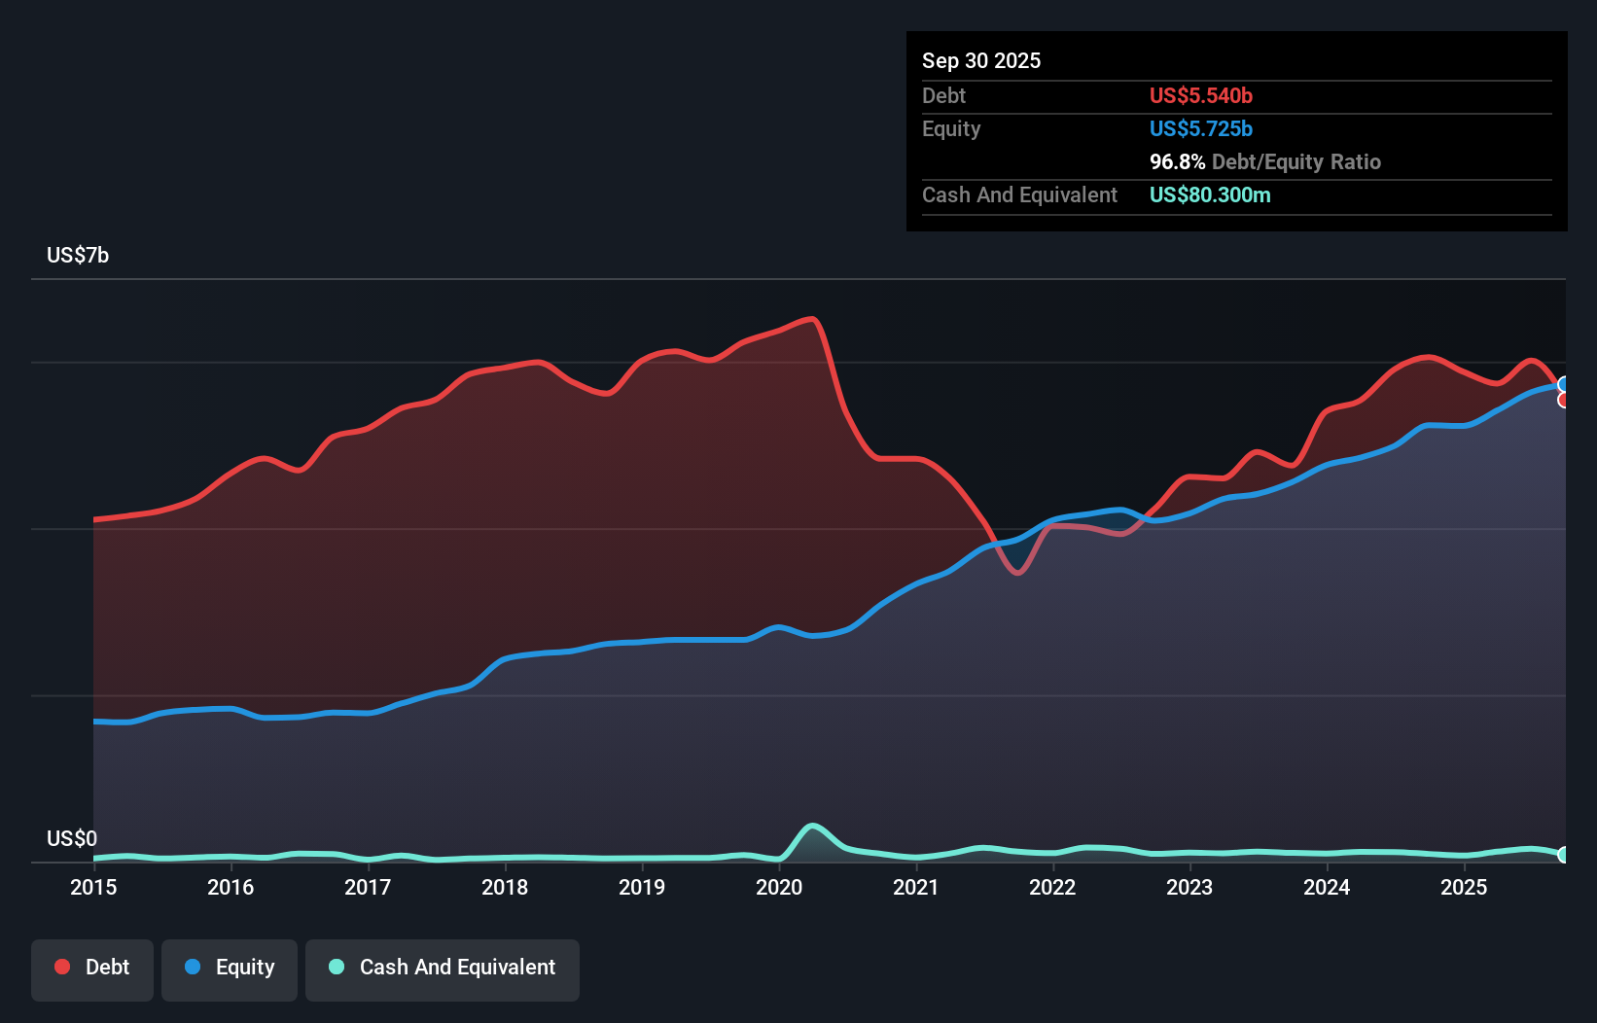1597x1023 pixels.
Task: Click the 2015 x-axis label
Action: [93, 887]
